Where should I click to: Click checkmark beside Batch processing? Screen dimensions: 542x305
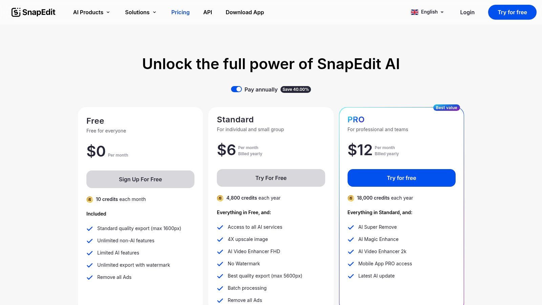[220, 288]
